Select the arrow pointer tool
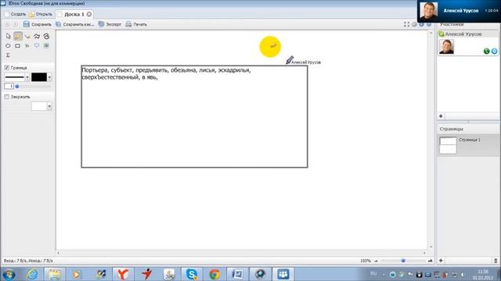 [x=9, y=37]
